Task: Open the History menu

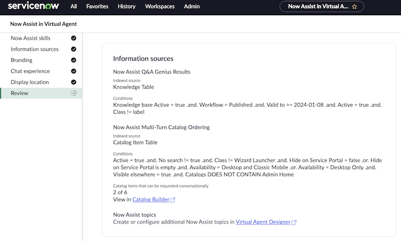Action: tap(127, 7)
